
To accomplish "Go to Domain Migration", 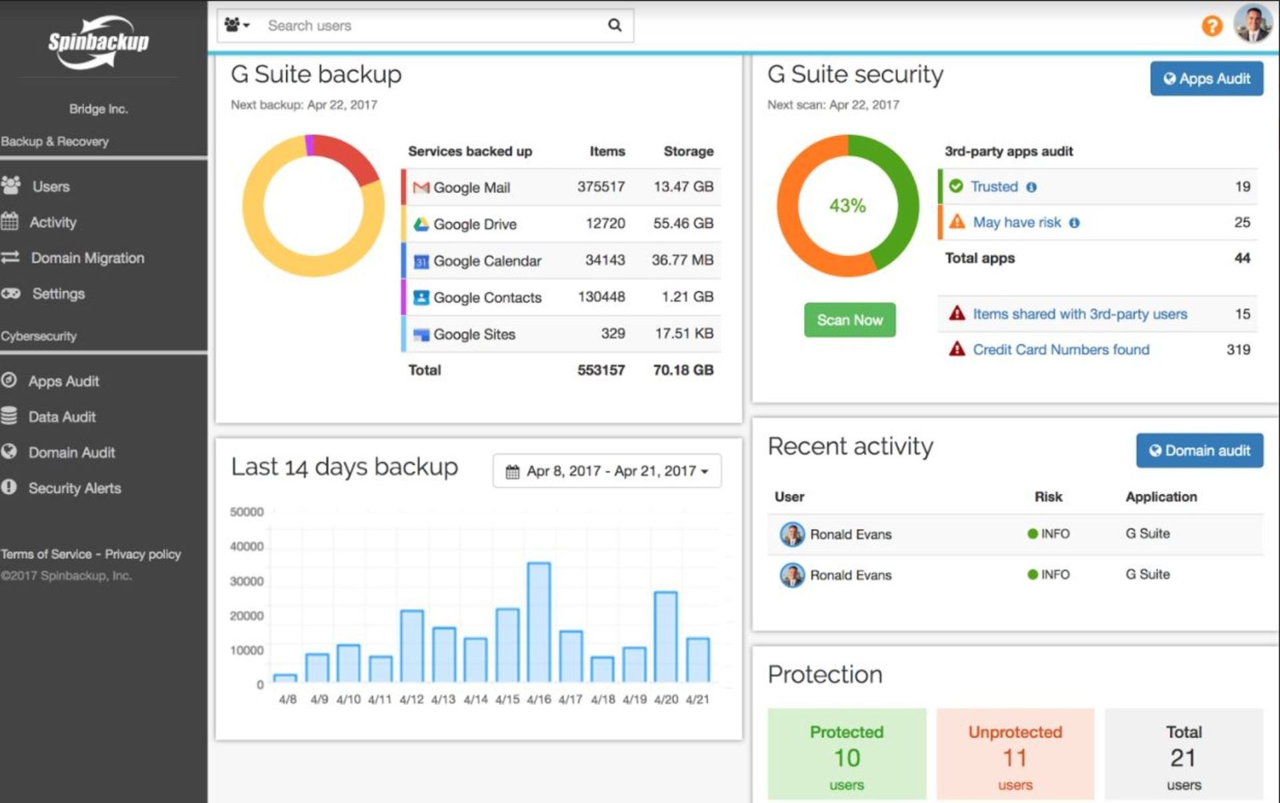I will pos(87,258).
